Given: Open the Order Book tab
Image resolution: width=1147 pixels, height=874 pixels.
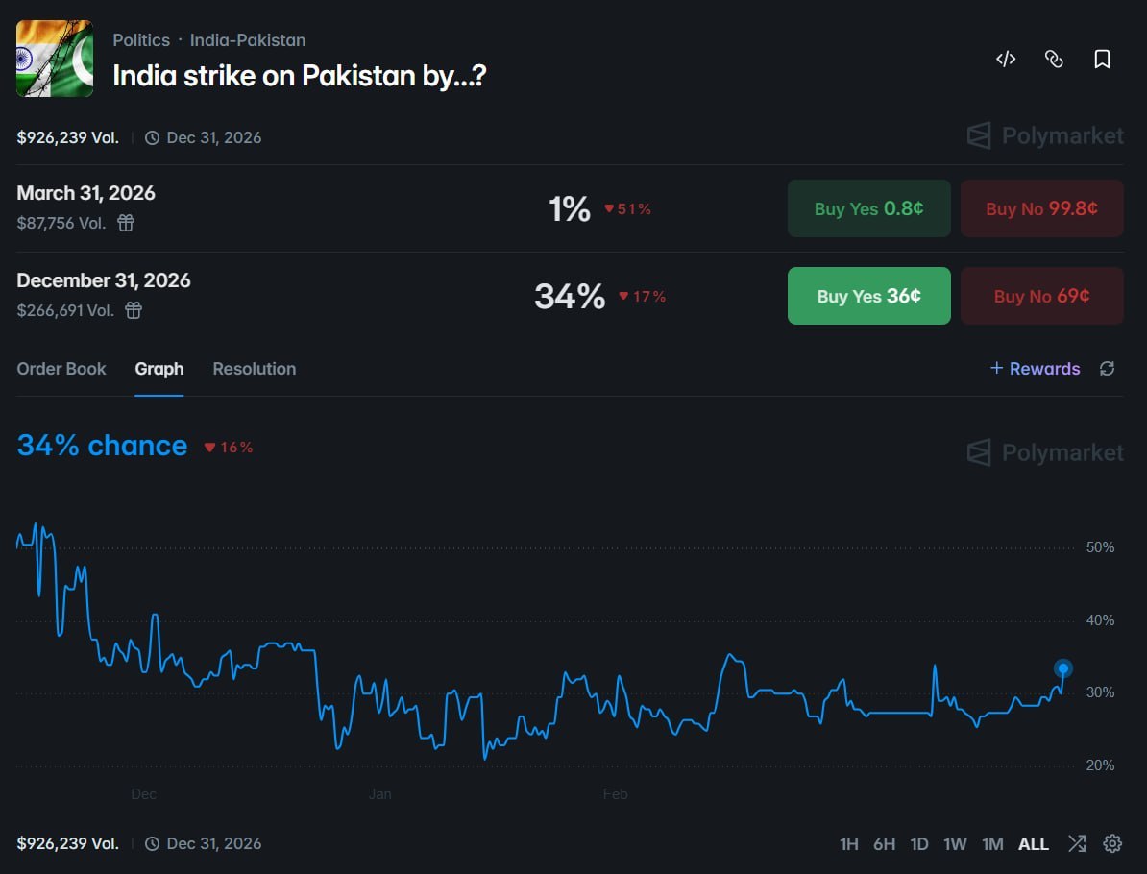Looking at the screenshot, I should (x=61, y=369).
